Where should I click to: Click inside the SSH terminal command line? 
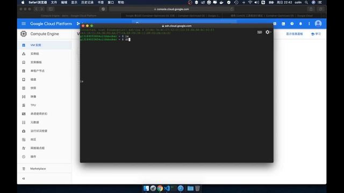(130, 40)
